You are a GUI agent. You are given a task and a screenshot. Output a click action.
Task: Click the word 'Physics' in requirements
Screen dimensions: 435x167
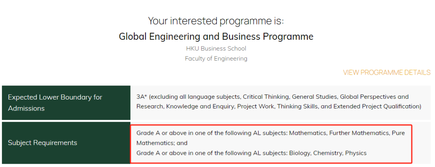(x=356, y=153)
